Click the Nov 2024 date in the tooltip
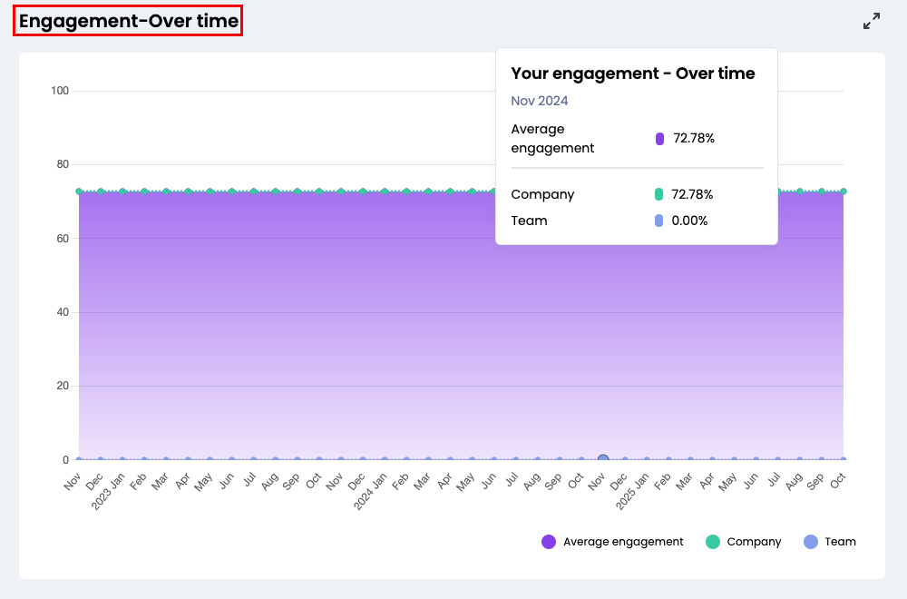 [x=540, y=101]
